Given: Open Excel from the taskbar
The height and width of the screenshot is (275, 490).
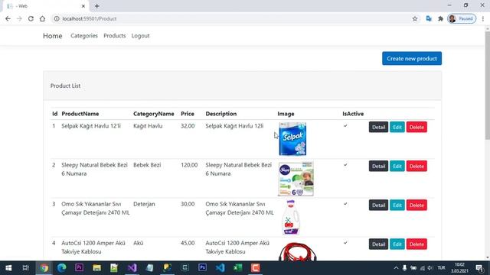Looking at the screenshot, I should (237, 268).
